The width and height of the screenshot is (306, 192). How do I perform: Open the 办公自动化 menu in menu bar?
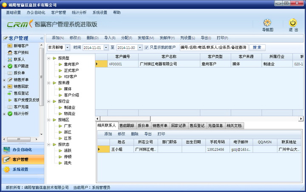36,12
